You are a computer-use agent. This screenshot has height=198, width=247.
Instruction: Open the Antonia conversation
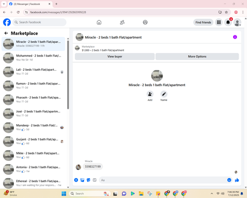pos(34,169)
